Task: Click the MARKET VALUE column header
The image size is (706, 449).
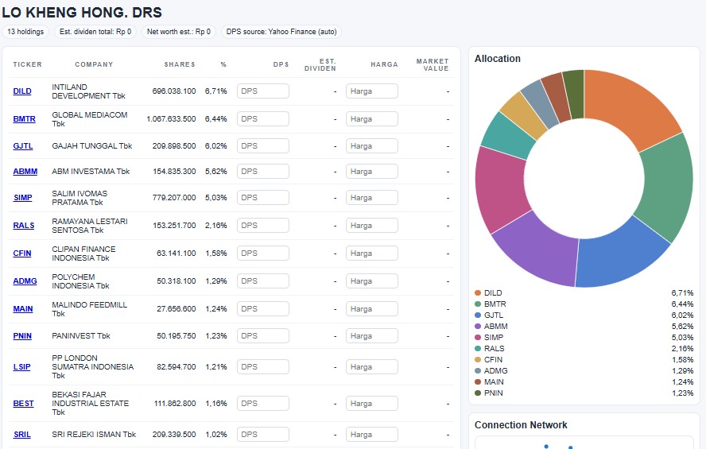Action: click(433, 64)
